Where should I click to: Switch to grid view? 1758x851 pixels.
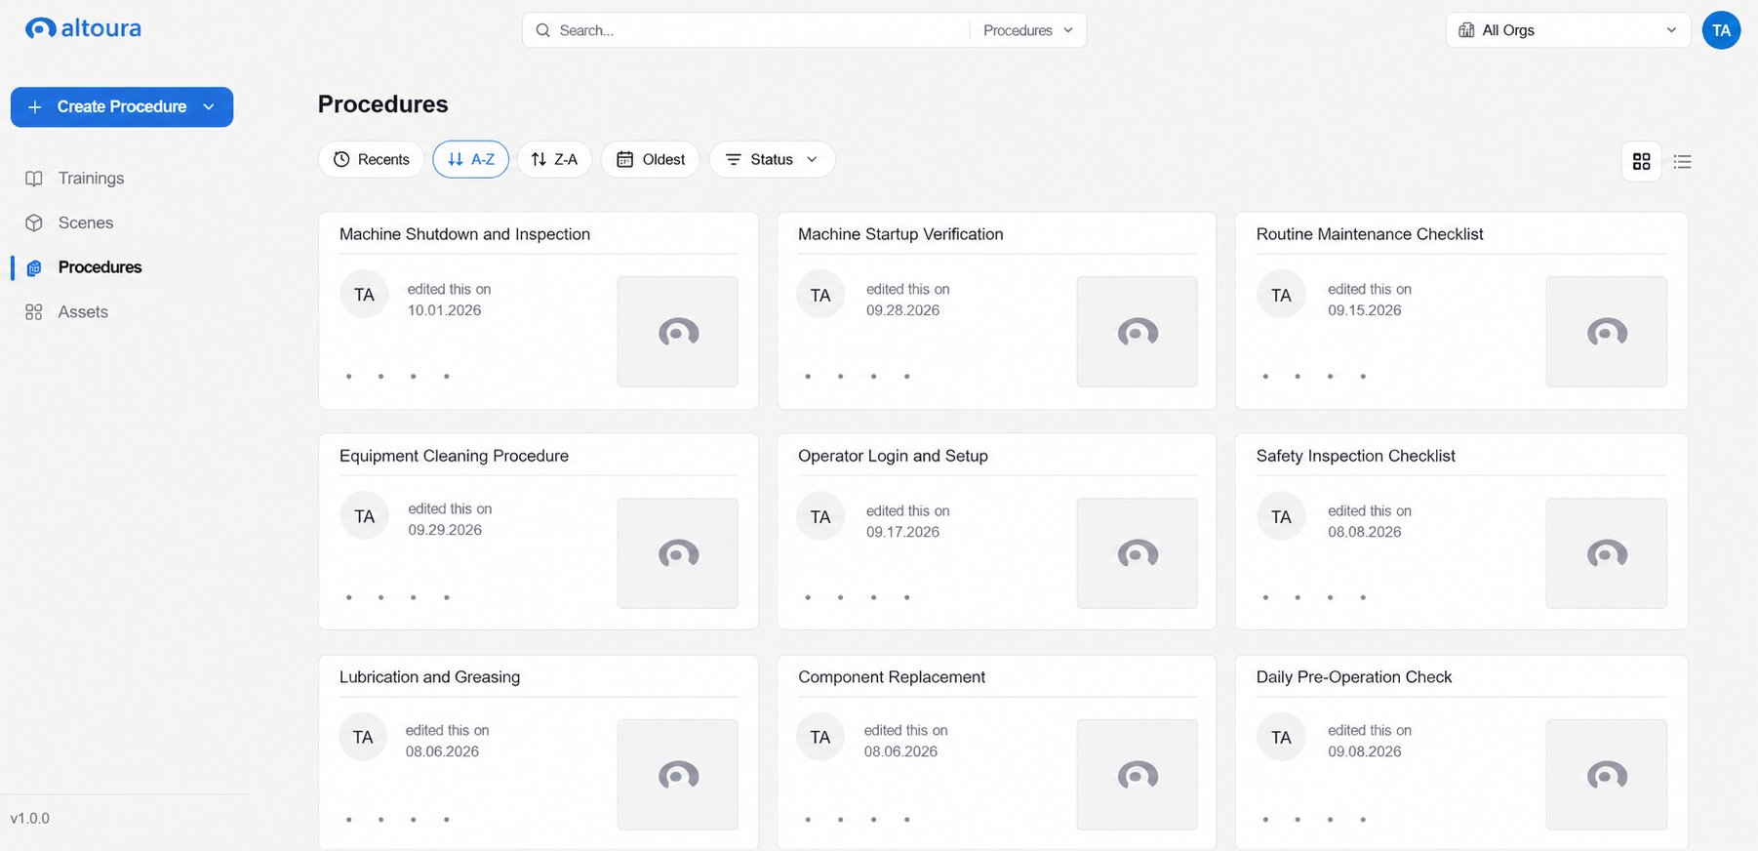[1642, 161]
